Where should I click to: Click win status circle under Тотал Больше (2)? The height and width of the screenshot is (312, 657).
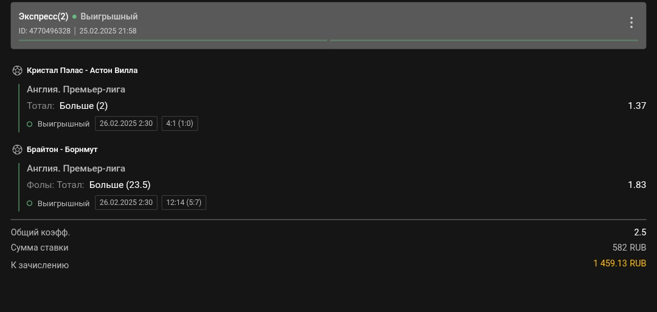[30, 124]
